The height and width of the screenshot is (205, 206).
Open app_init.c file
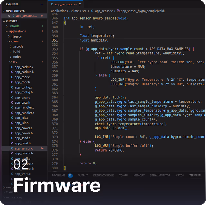pyautogui.click(x=22, y=118)
